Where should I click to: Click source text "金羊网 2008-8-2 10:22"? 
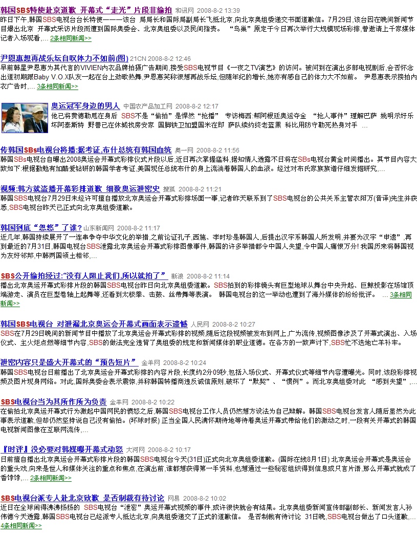tap(142, 402)
